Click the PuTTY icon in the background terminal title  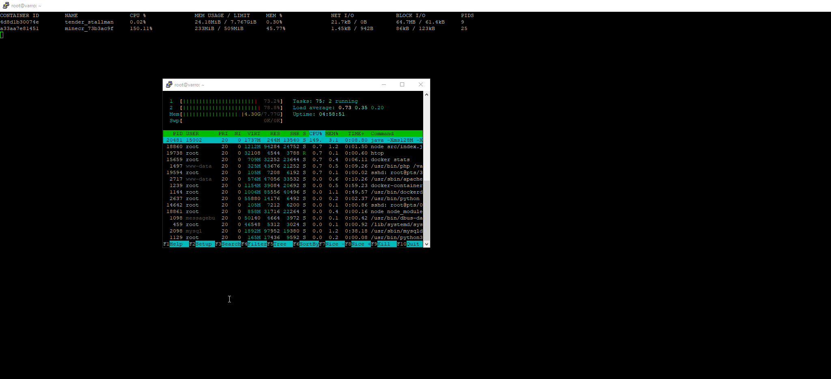tap(6, 6)
